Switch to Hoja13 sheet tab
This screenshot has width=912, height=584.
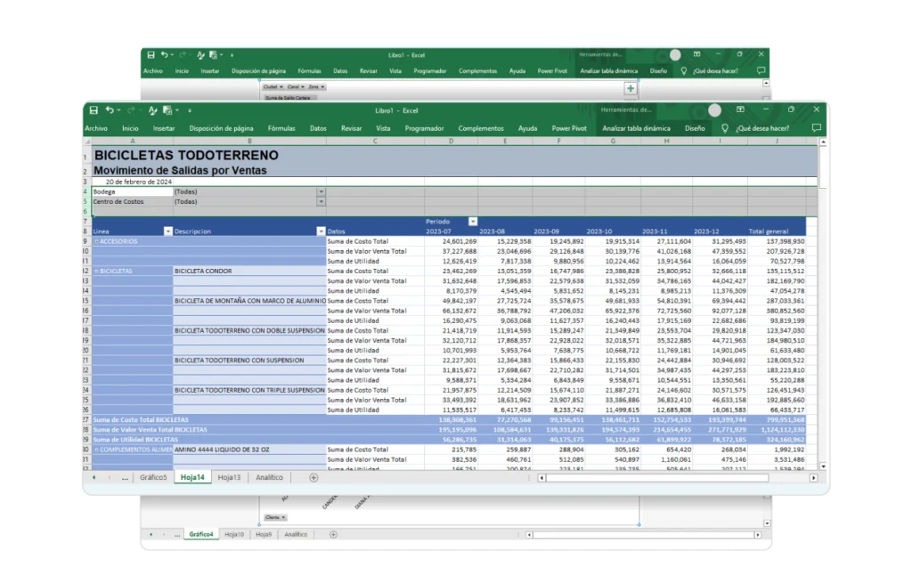[x=229, y=477]
